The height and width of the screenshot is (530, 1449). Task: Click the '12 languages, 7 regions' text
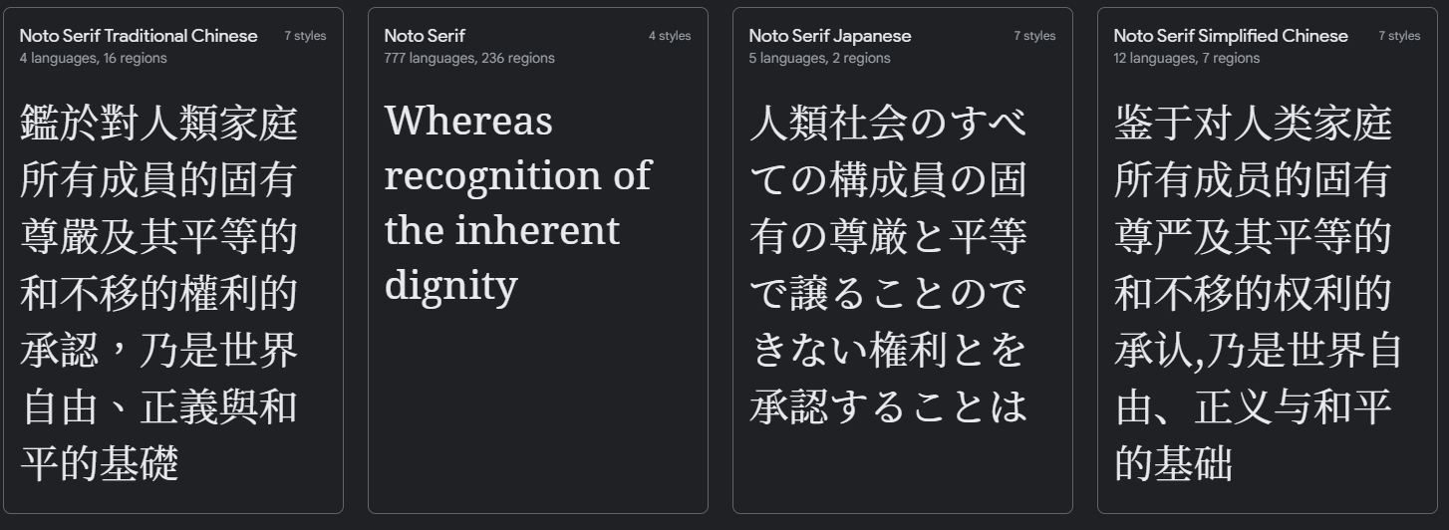coord(1187,58)
